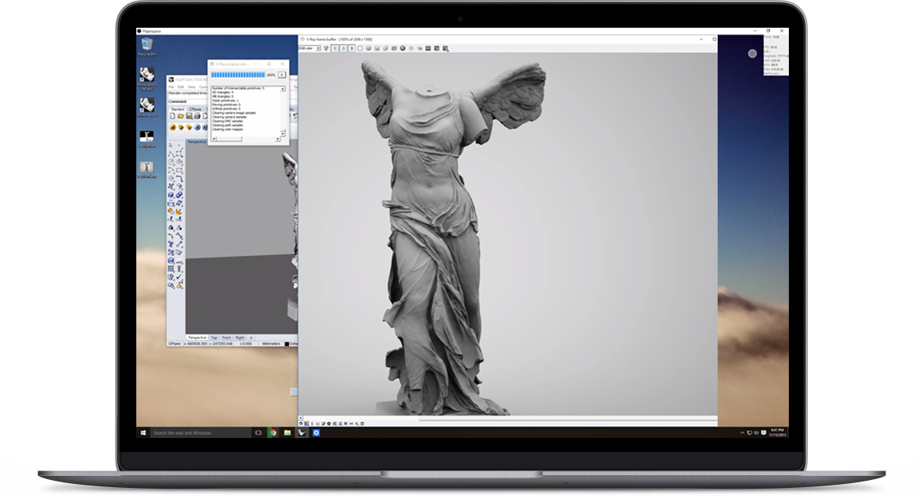Cancel render with the x button beside progress bar

click(282, 75)
